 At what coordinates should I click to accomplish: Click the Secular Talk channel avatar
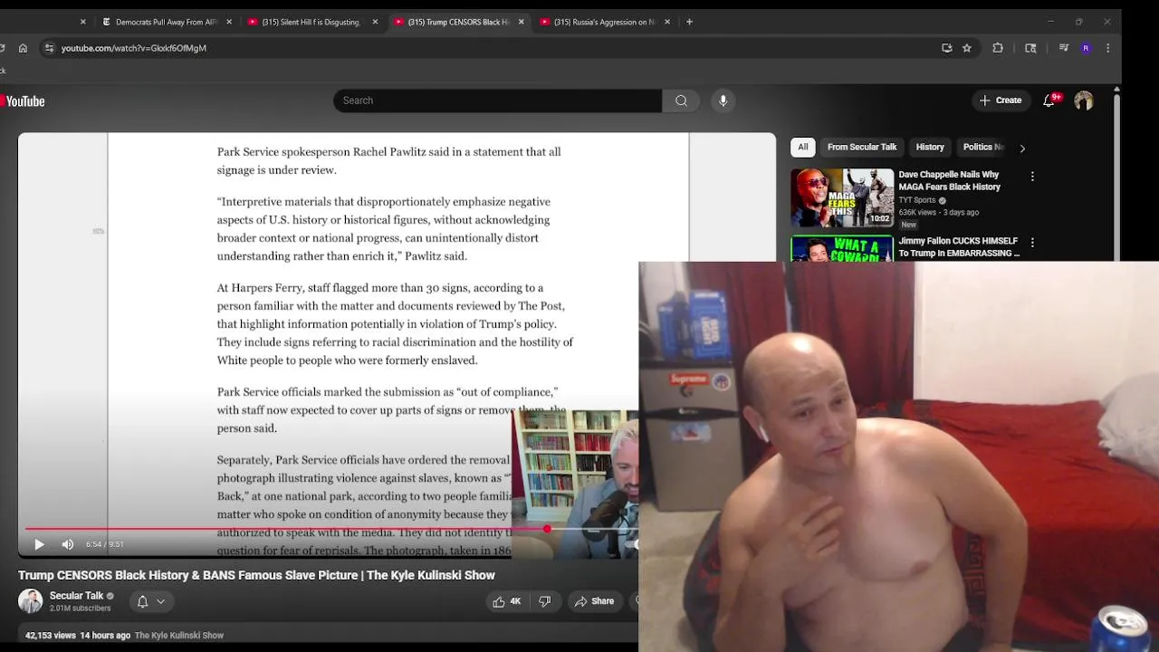(x=31, y=601)
